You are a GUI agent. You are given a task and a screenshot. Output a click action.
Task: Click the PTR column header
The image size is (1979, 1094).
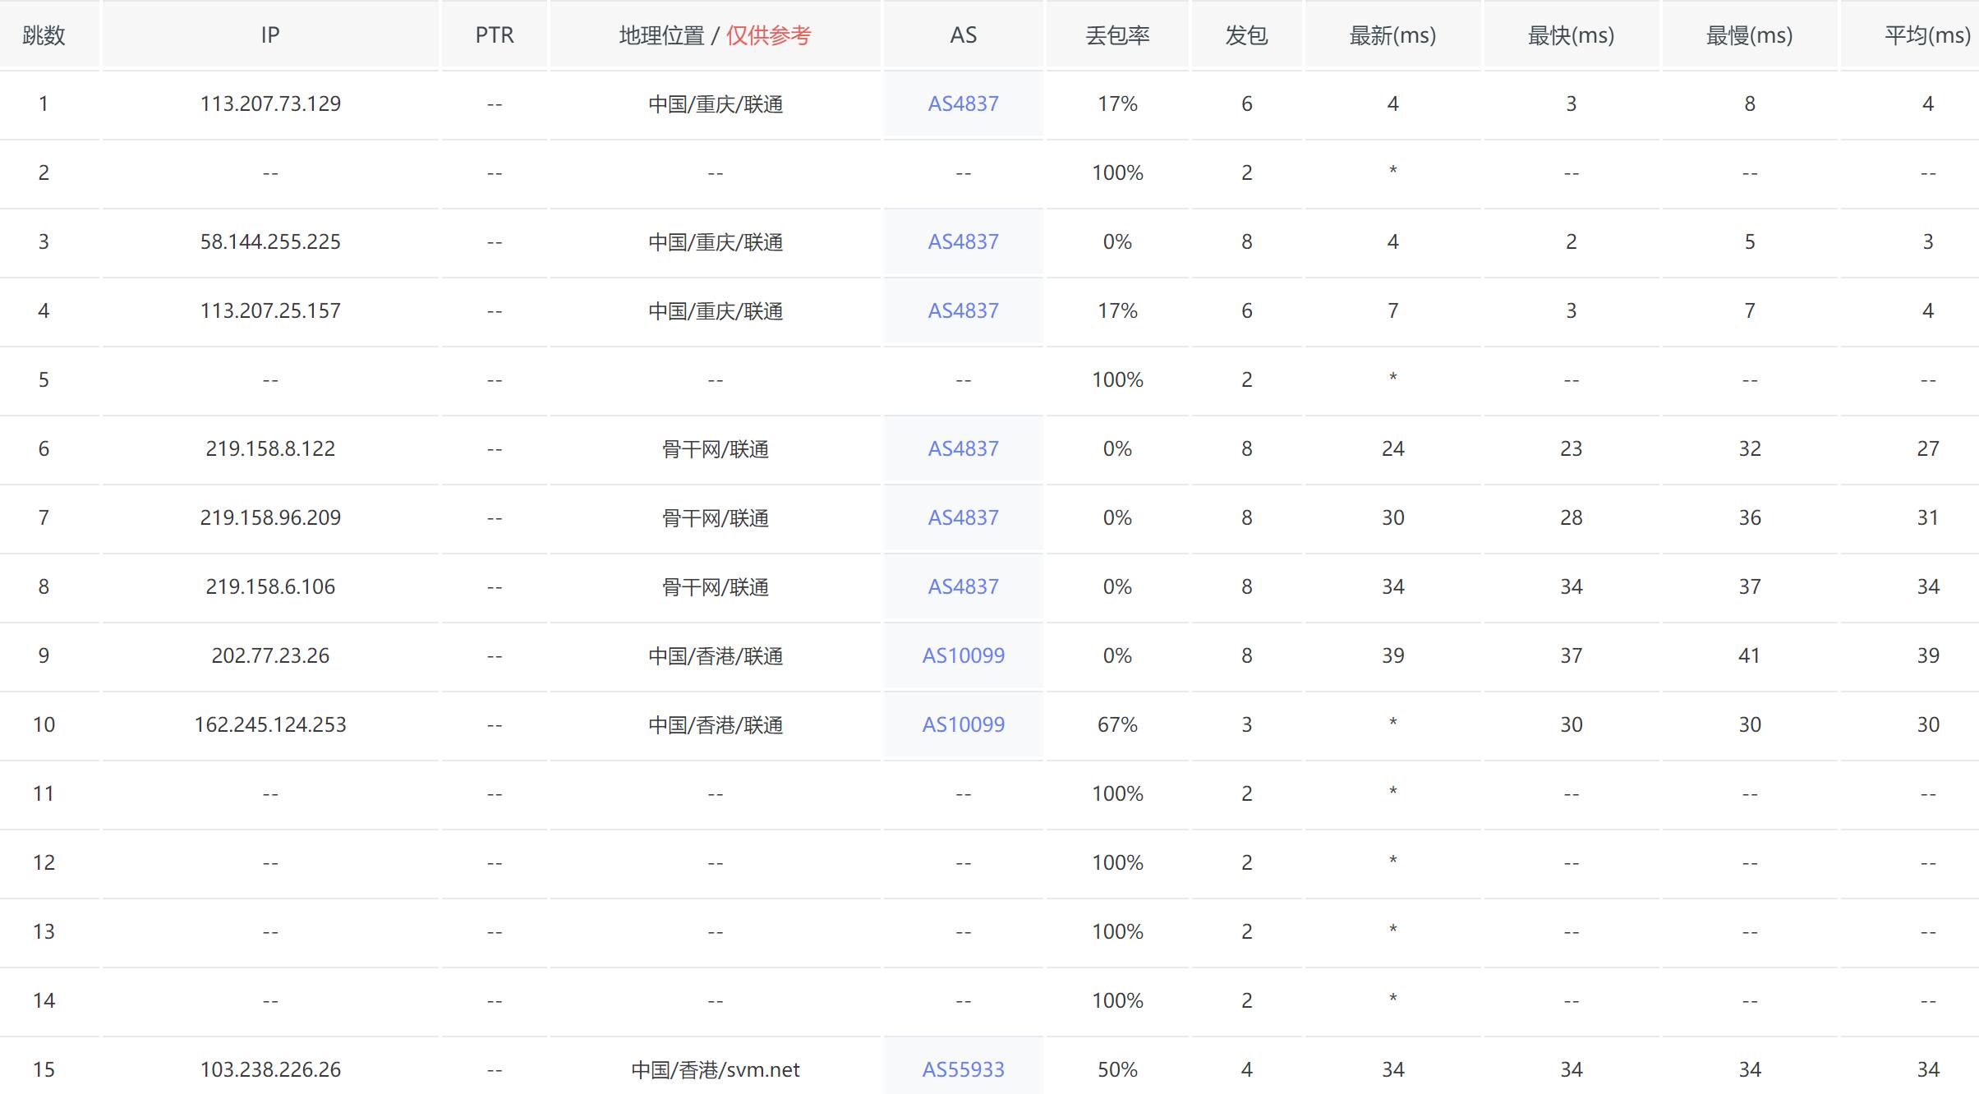(x=495, y=35)
